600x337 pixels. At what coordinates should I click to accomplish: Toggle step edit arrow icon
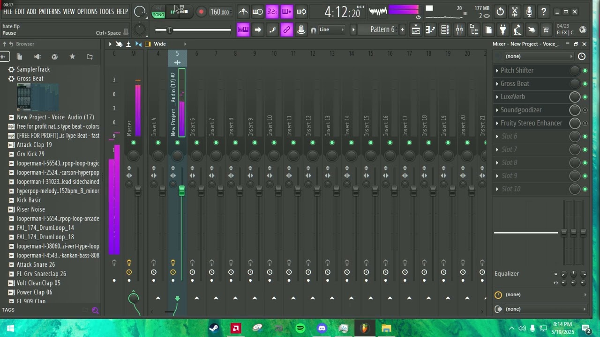point(258,29)
